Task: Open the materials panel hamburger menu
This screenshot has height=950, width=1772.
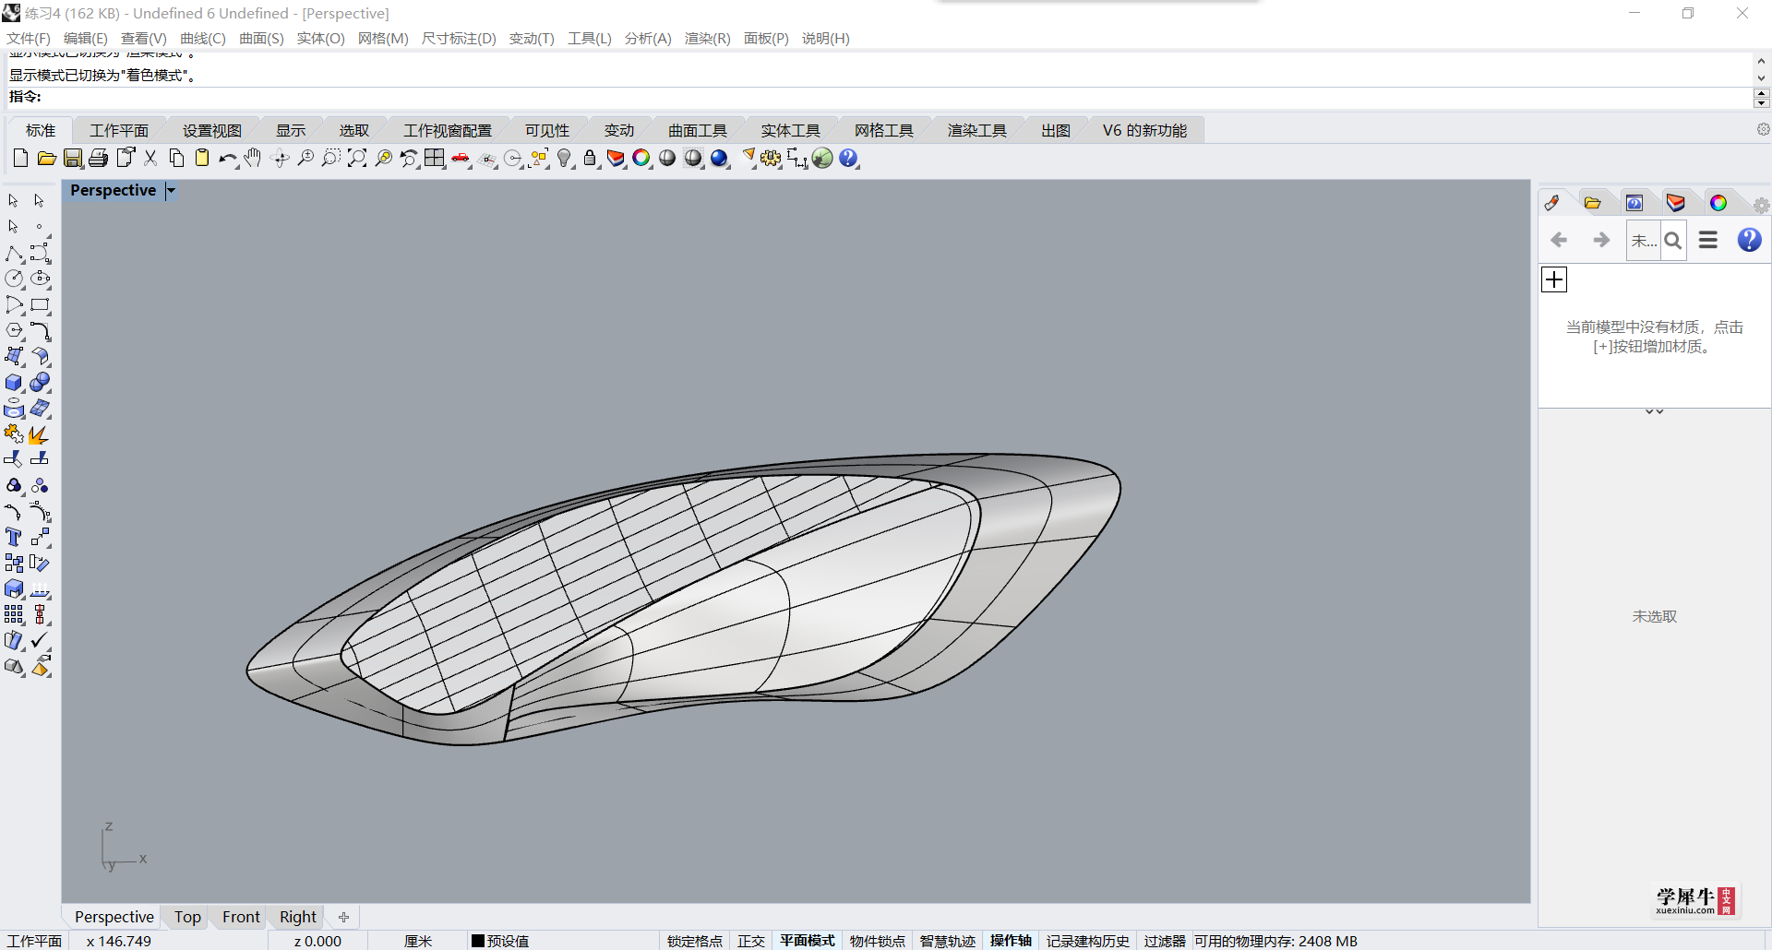Action: pos(1708,241)
